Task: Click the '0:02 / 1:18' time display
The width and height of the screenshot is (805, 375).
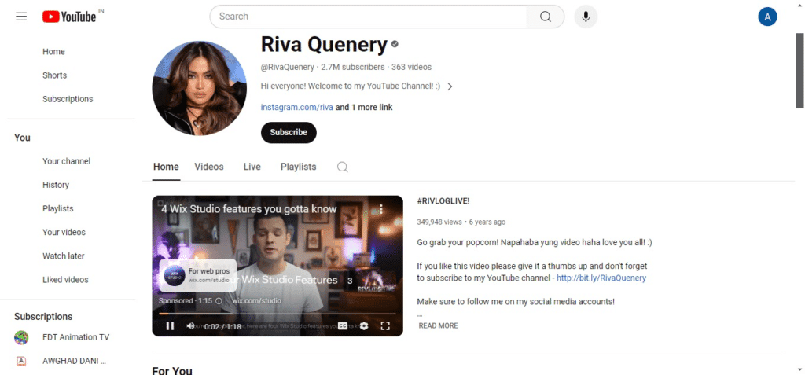Action: (x=222, y=327)
